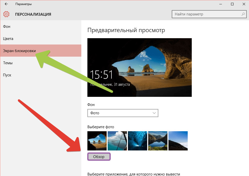Image resolution: width=249 pixels, height=176 pixels.
Task: Open the 'Темы' sidebar section
Action: (x=41, y=63)
